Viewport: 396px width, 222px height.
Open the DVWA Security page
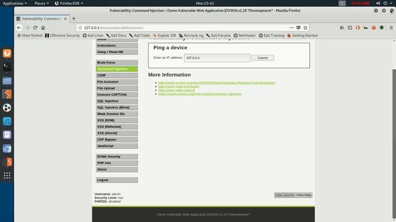[117, 157]
